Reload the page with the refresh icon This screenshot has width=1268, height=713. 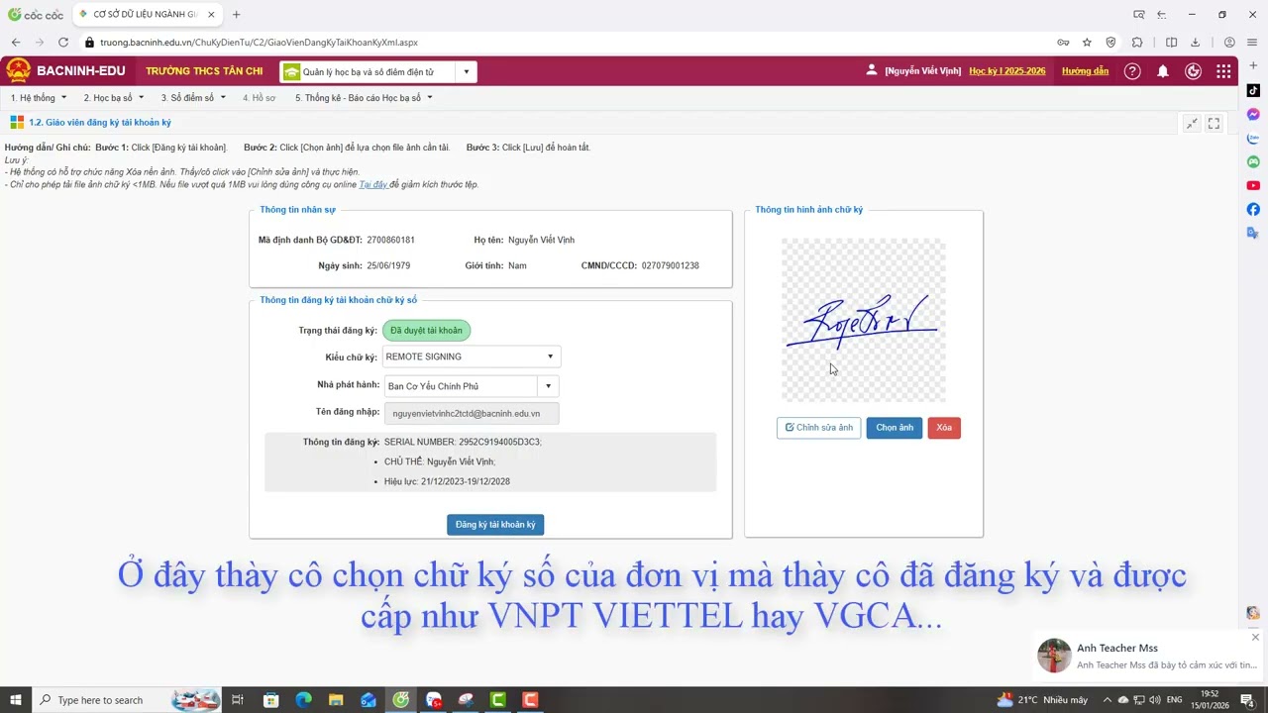(63, 43)
